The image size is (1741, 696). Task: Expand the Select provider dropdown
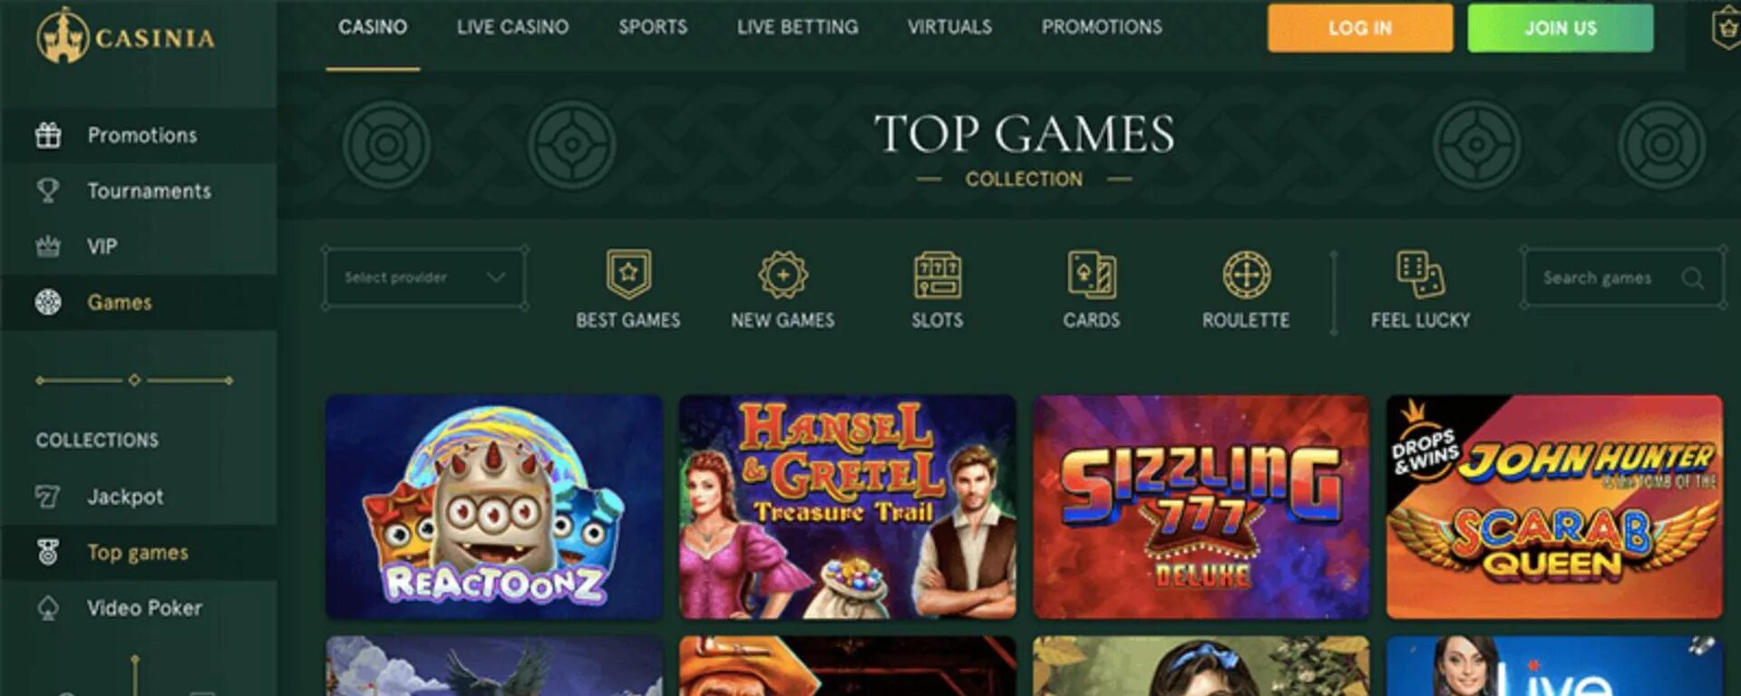coord(424,277)
